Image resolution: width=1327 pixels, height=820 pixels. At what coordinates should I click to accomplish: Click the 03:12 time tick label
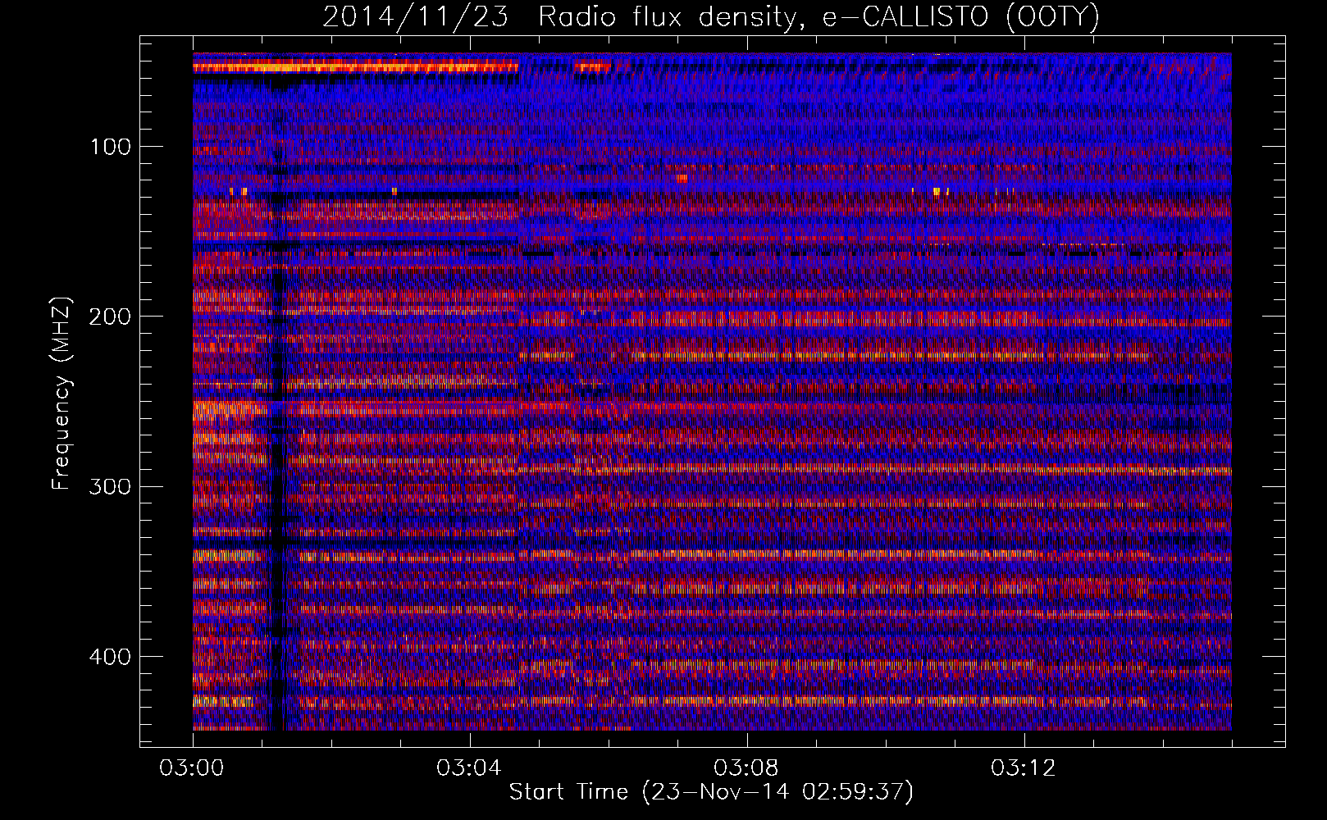(x=1024, y=768)
